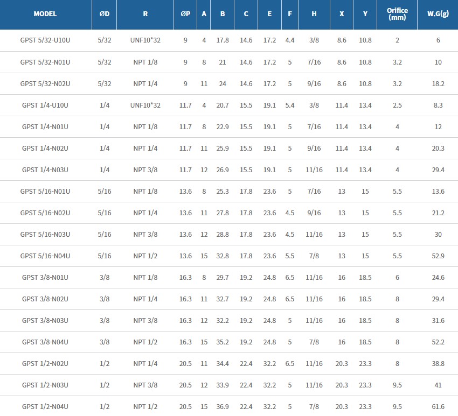Viewport: 458px width, 416px height.
Task: Click the MODEL column header
Action: (45, 14)
